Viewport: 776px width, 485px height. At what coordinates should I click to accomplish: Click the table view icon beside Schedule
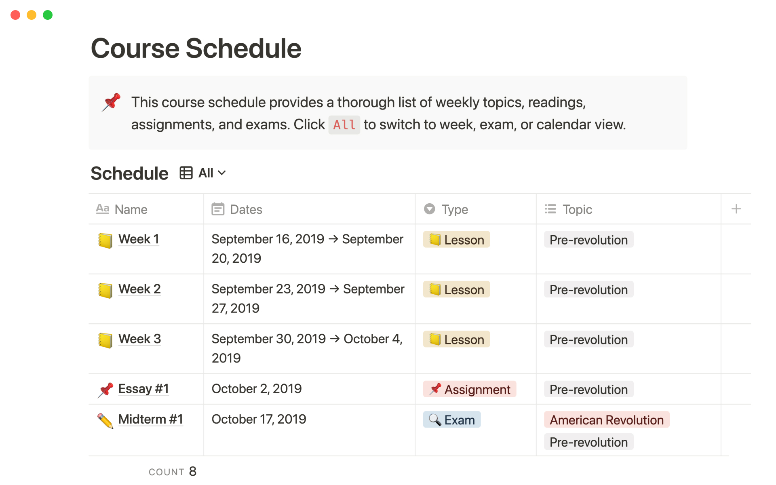(x=186, y=173)
